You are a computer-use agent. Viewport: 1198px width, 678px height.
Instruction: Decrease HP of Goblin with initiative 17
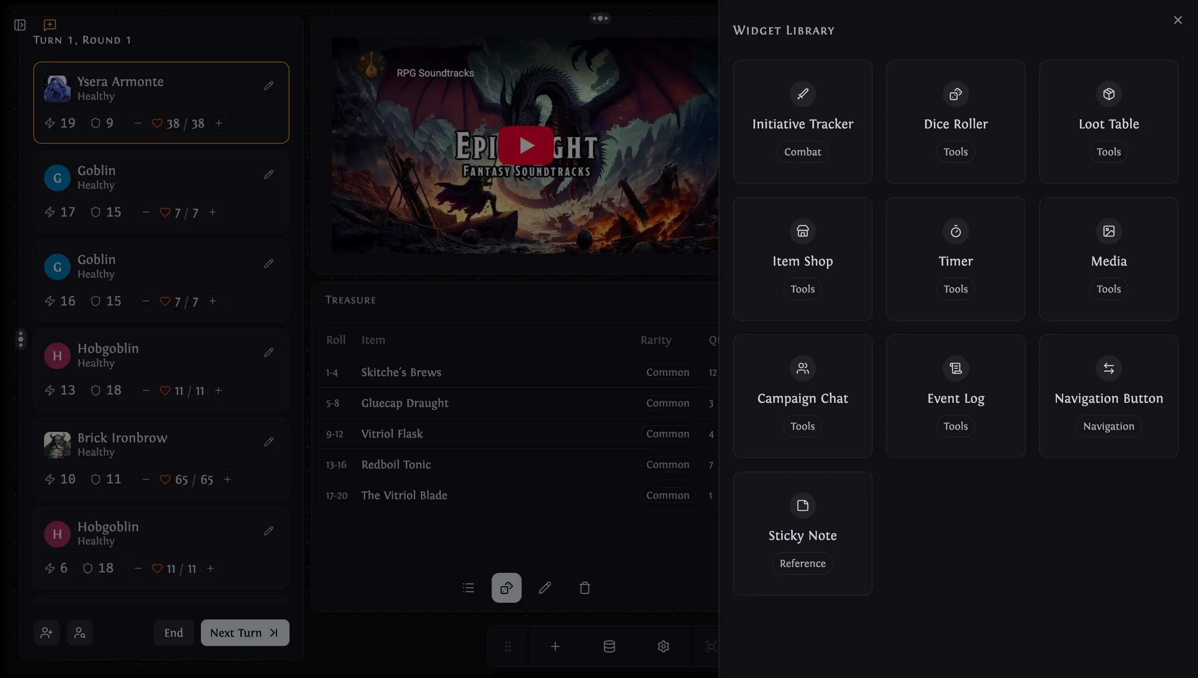146,212
